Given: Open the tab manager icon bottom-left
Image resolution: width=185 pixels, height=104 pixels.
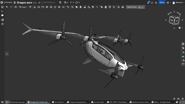Looking at the screenshot, I should pos(2,102).
